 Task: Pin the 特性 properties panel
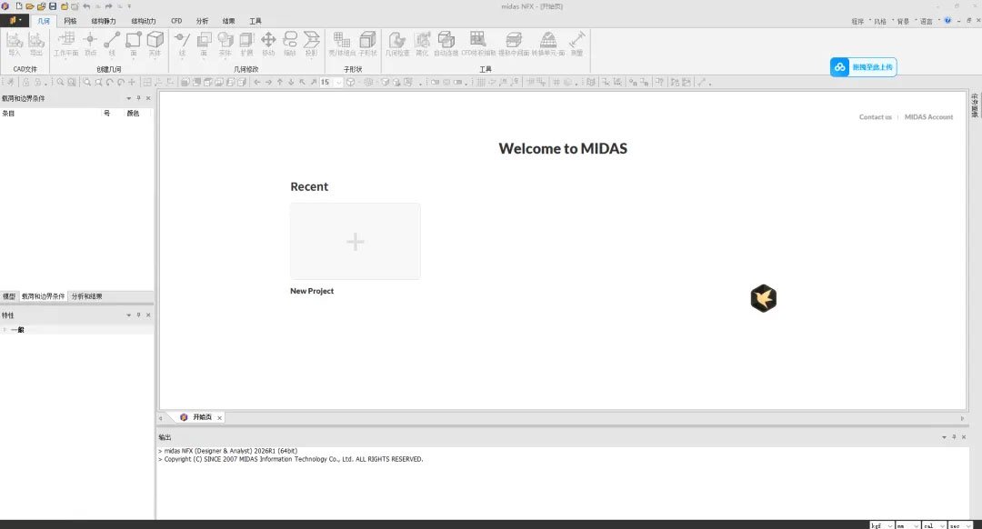coord(138,314)
